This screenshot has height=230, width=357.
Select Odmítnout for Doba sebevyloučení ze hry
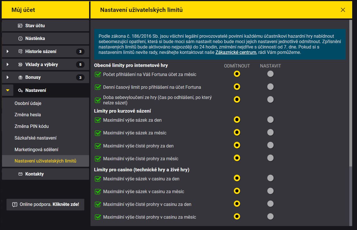tap(237, 100)
